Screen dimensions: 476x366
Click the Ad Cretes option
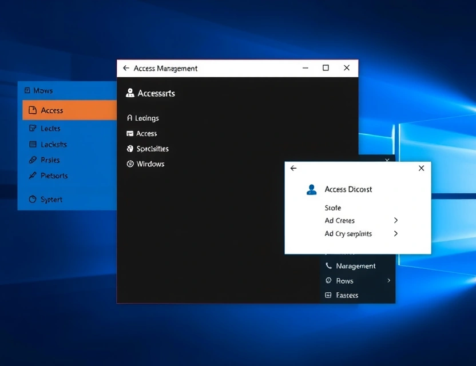(339, 221)
